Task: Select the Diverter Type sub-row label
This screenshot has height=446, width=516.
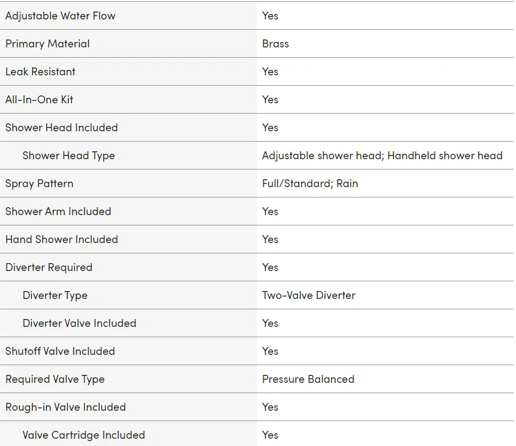Action: (55, 295)
